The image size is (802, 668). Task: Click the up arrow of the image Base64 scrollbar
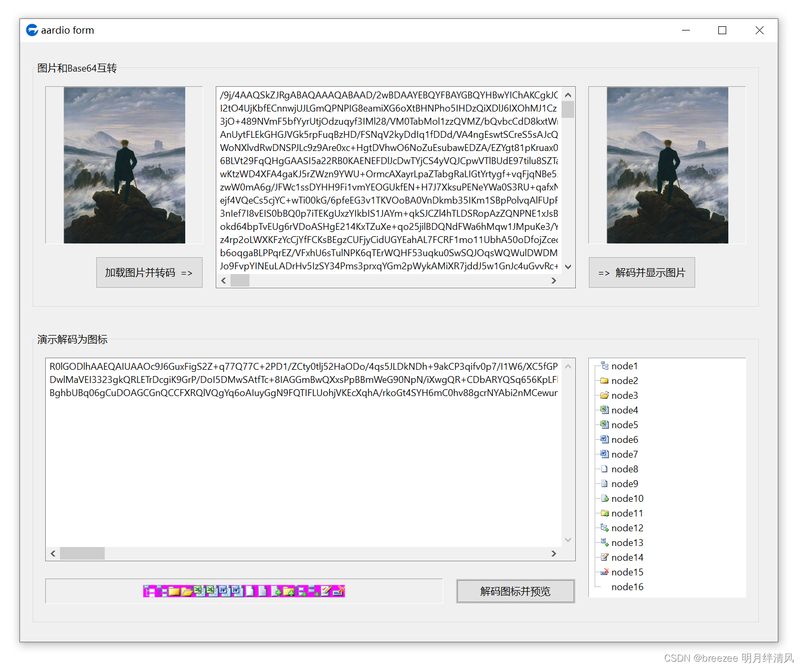(x=568, y=95)
